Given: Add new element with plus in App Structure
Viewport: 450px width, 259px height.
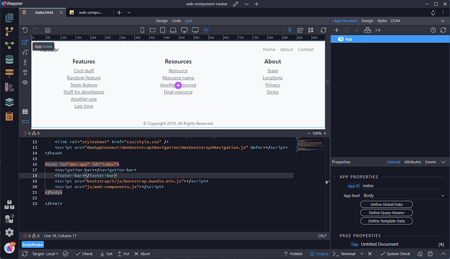Looking at the screenshot, I should [337, 30].
